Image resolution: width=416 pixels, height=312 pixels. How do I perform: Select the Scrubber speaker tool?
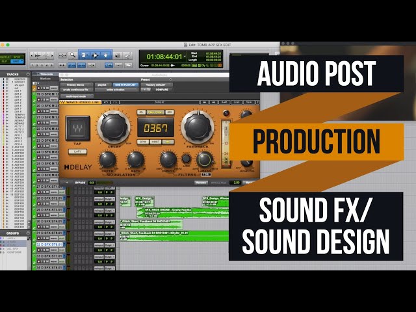[x=117, y=55]
